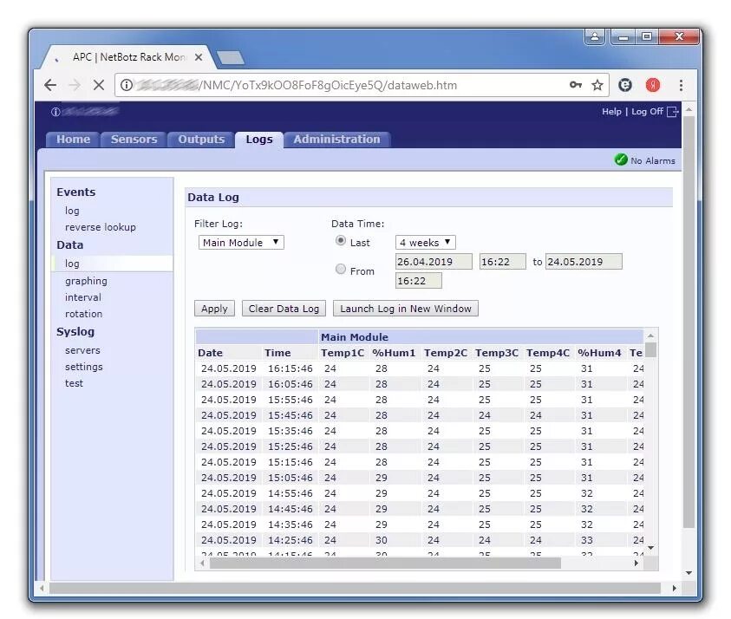
Task: Click the Apply button
Action: point(214,309)
